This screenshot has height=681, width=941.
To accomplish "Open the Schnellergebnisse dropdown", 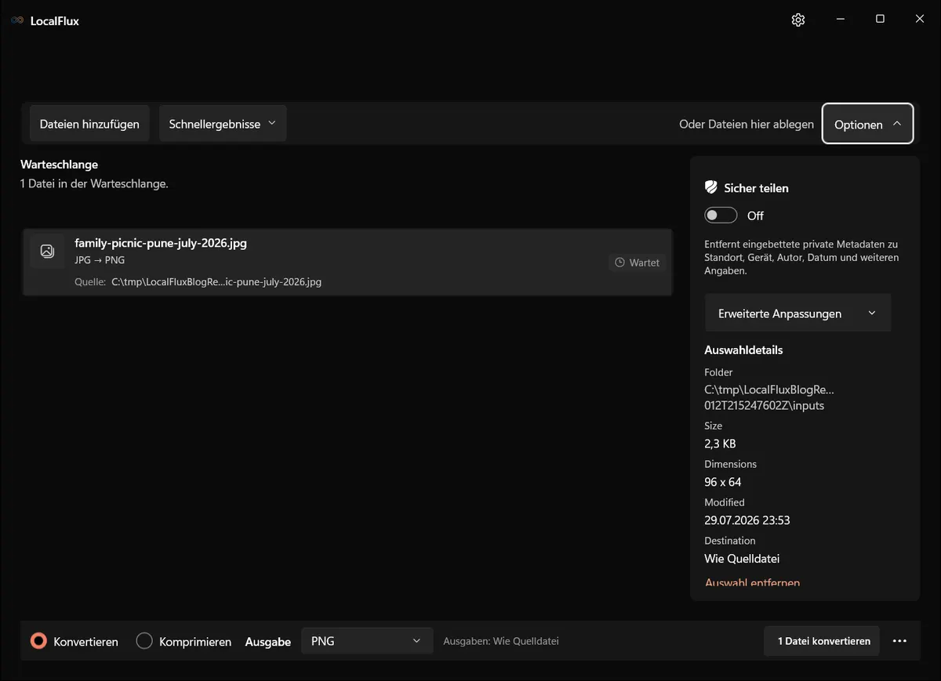I will 223,124.
